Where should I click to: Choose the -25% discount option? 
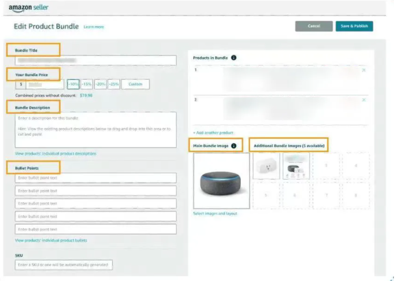click(x=114, y=84)
